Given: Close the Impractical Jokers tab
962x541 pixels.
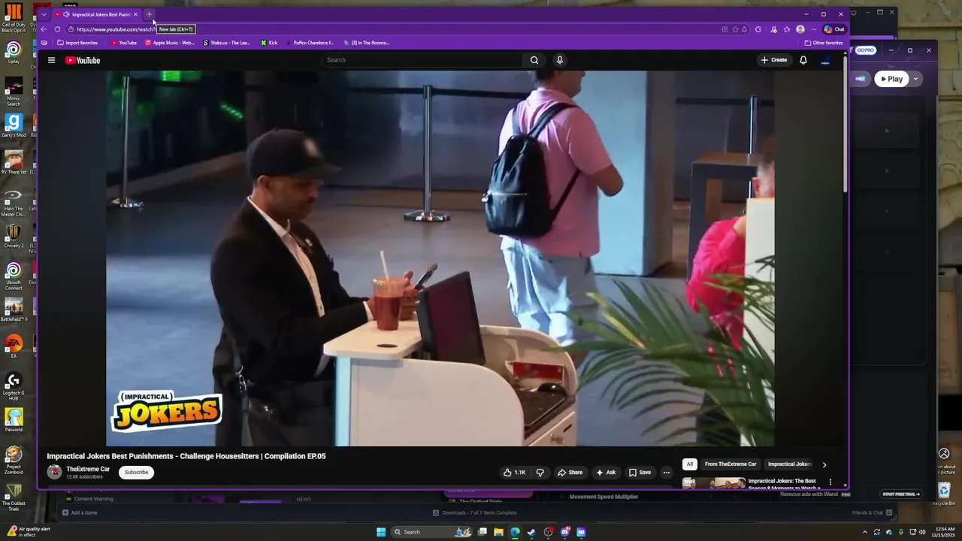Looking at the screenshot, I should (x=135, y=14).
